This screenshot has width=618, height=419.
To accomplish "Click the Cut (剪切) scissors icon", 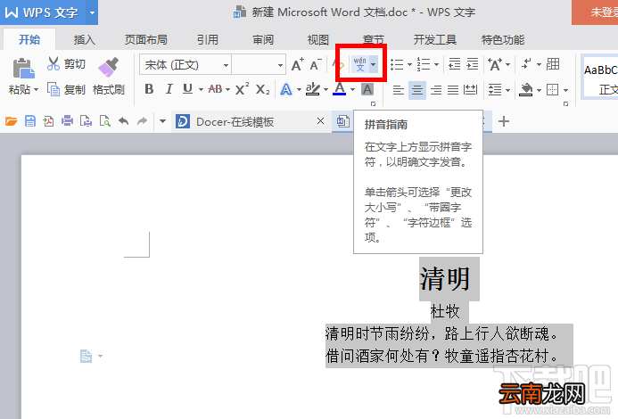I will (54, 64).
